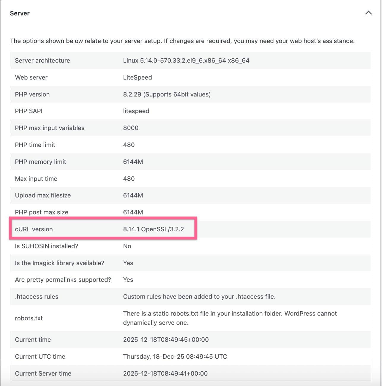Screen dimensions: 382x386
Task: Click the PHP max input variables label
Action: [50, 128]
